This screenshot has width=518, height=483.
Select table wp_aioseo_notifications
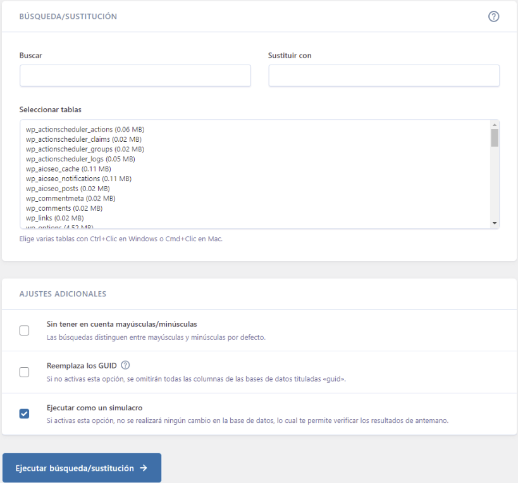click(78, 179)
